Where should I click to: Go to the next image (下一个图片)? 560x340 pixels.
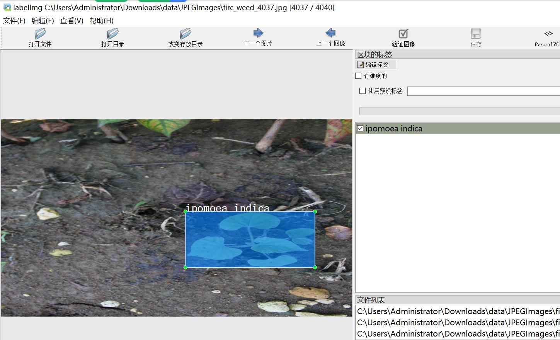tap(258, 33)
